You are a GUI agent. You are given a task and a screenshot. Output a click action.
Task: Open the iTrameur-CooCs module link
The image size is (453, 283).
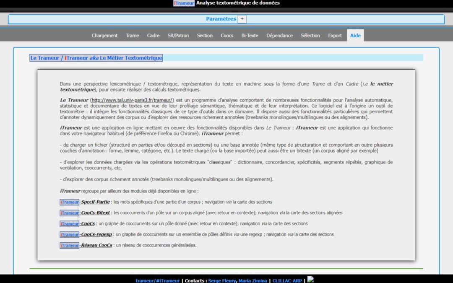78,223
